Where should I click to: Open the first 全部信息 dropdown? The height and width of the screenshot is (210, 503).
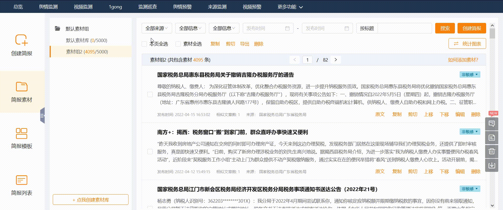191,28
